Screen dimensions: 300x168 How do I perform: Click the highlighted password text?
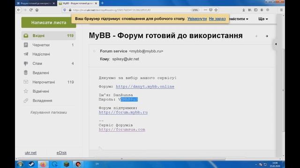coord(129,99)
